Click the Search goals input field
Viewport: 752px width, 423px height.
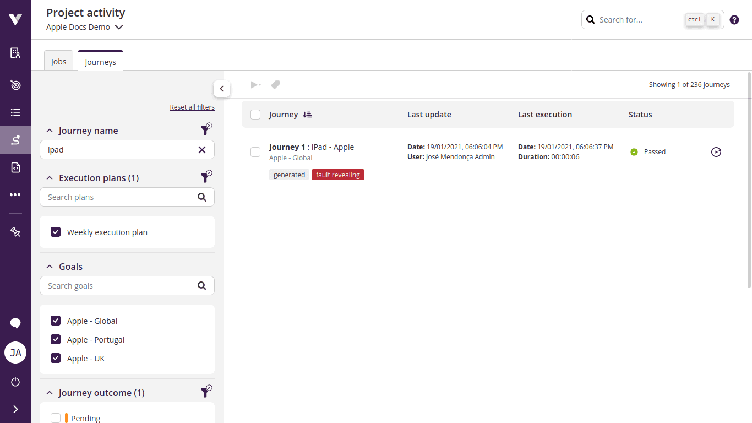pos(118,286)
